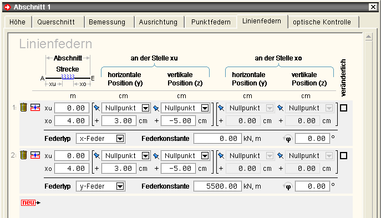
Task: Click pin icon beside row 1 horizontal xu Nullpunkt
Action: pos(96,108)
